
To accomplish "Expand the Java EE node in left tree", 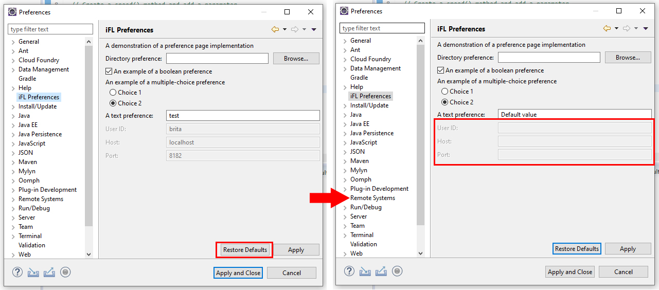I will click(13, 125).
